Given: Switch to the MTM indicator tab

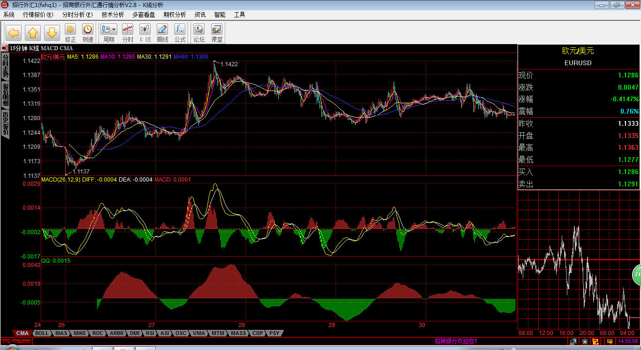Looking at the screenshot, I should [x=218, y=333].
